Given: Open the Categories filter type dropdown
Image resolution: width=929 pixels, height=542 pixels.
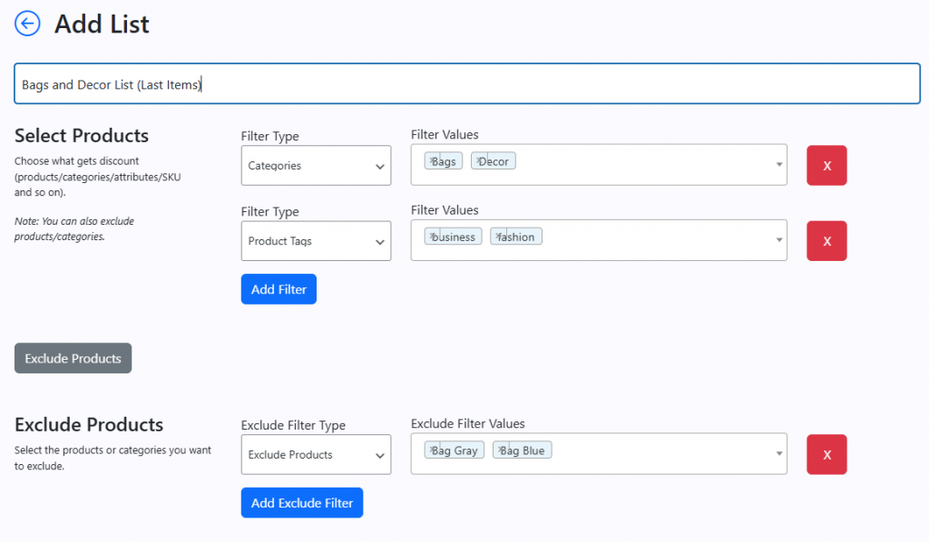Looking at the screenshot, I should [x=316, y=166].
